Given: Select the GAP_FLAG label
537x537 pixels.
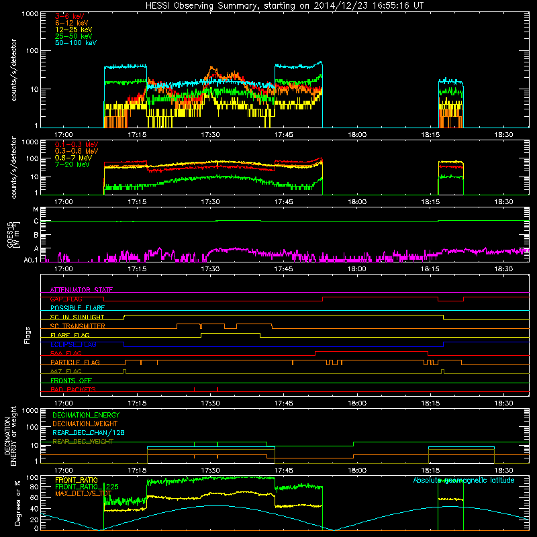Looking at the screenshot, I should pos(66,299).
